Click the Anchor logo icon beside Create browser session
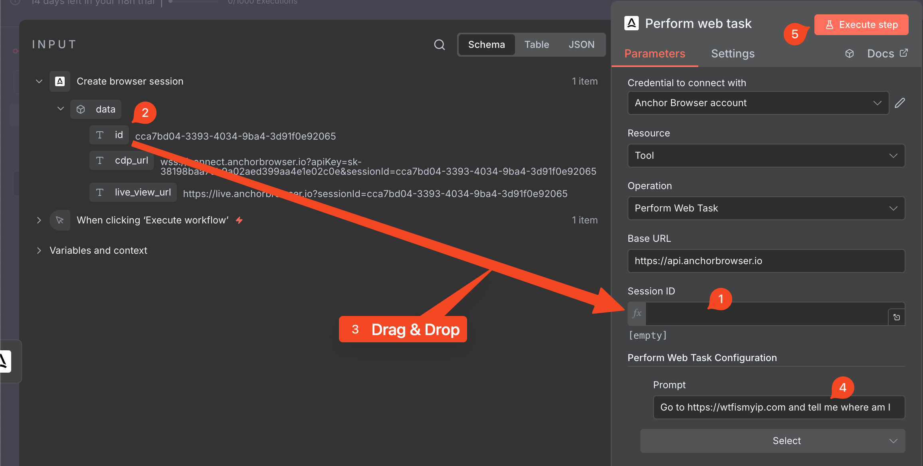Screen dimensions: 923x466 click(60, 81)
